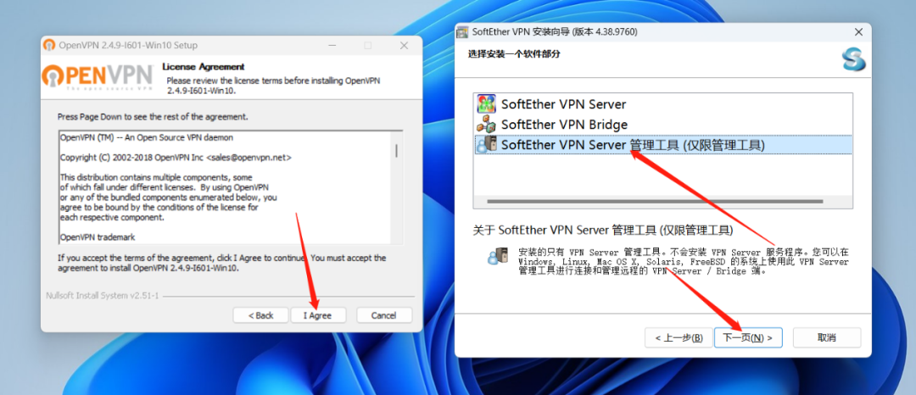The image size is (916, 395).
Task: Click 上一步(B) in the SoftEther wizard
Action: (x=679, y=337)
